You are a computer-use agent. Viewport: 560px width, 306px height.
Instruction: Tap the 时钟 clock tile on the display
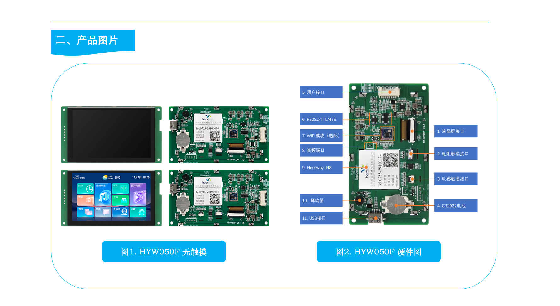point(85,189)
